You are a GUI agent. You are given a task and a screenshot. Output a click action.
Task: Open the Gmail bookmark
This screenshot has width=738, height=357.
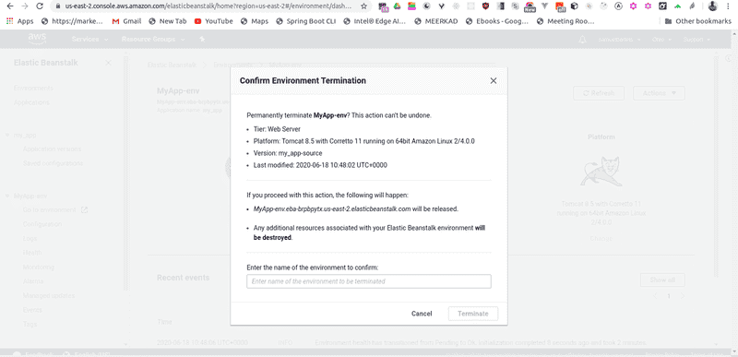pos(126,21)
